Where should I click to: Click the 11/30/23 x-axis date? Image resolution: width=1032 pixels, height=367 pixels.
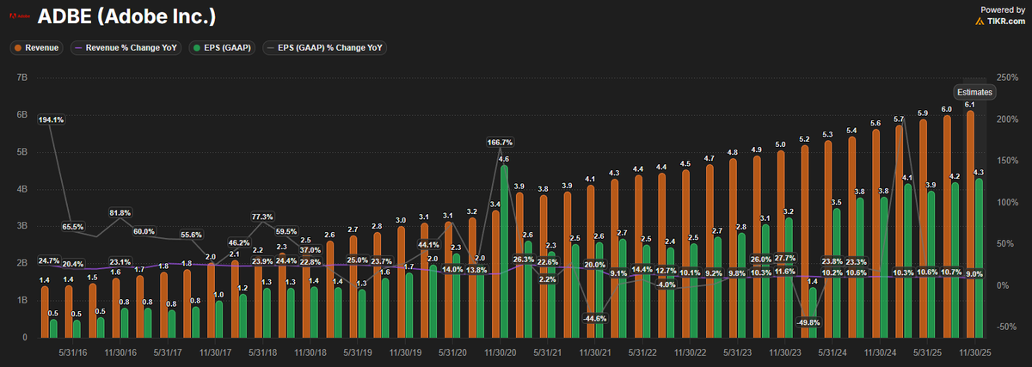point(784,352)
